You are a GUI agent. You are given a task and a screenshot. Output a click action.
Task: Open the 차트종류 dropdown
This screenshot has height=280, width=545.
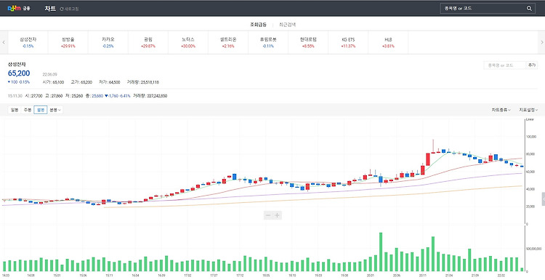pyautogui.click(x=501, y=110)
